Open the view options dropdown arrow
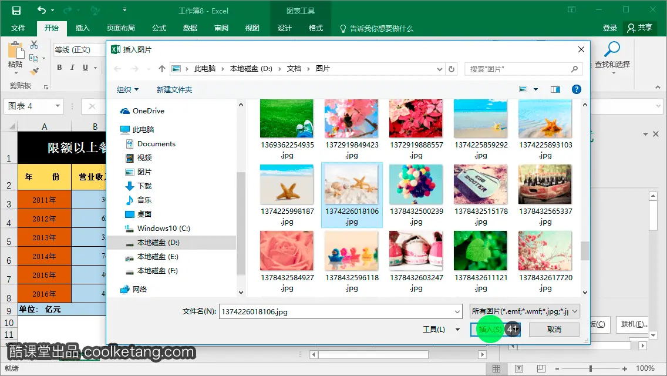Image resolution: width=667 pixels, height=376 pixels. coord(535,89)
